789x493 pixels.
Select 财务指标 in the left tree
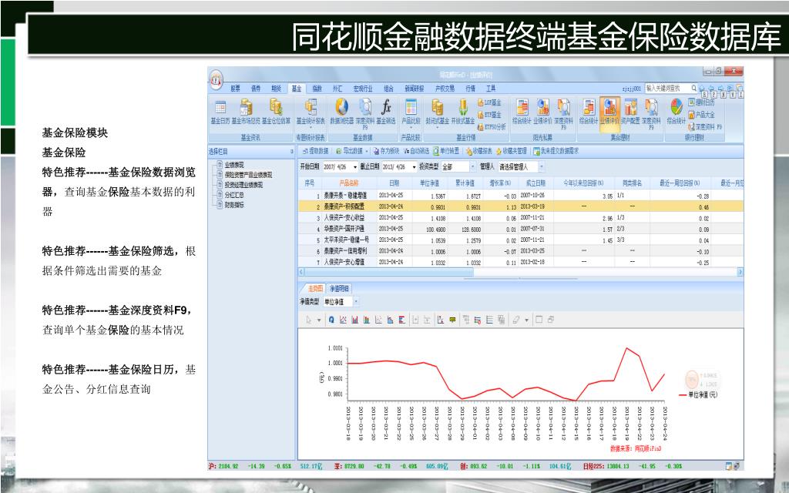[234, 205]
